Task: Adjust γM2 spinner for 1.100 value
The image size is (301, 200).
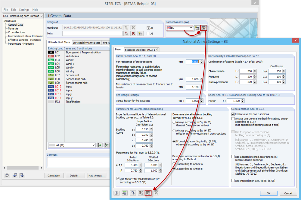Action: coord(201,87)
